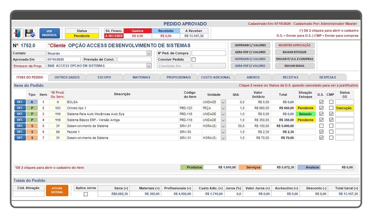Go to the PROFISSIONAIS tab
The width and height of the screenshot is (372, 218).
point(179,77)
